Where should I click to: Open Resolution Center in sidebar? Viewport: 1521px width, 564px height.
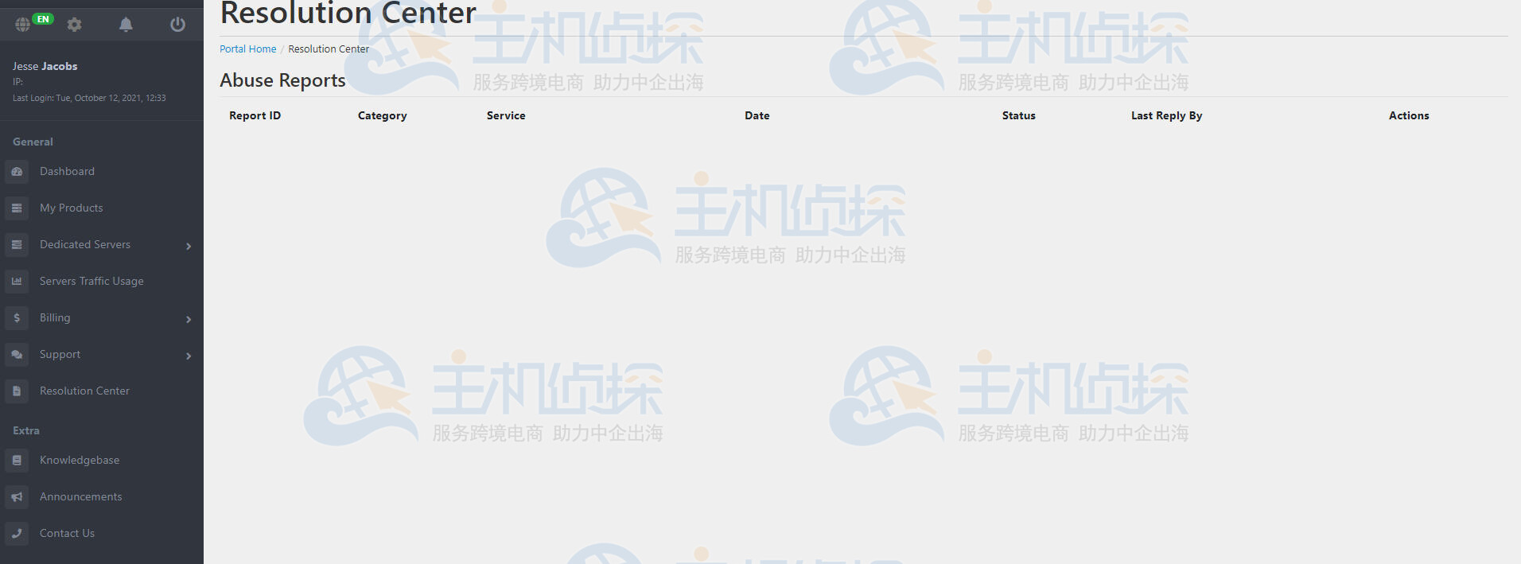[84, 391]
